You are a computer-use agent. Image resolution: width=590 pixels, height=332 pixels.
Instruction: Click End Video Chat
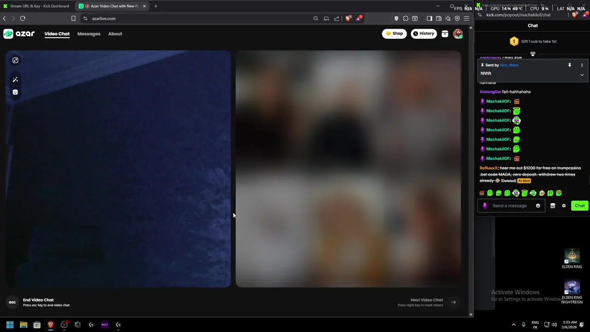38,300
